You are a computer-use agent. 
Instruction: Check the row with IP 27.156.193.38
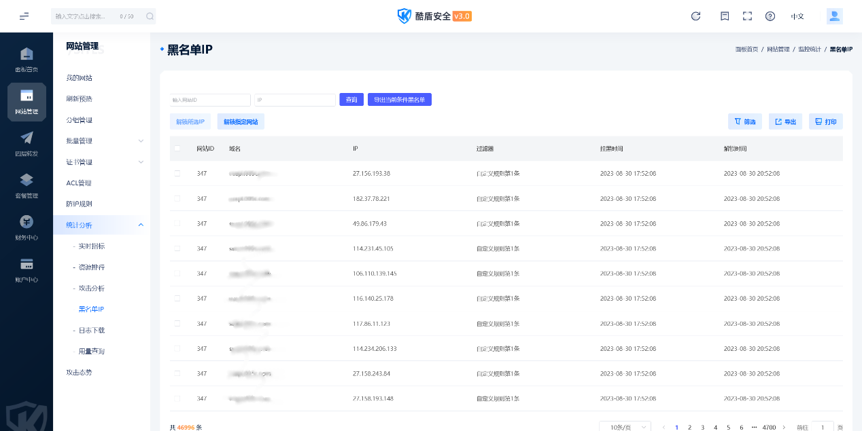[177, 173]
